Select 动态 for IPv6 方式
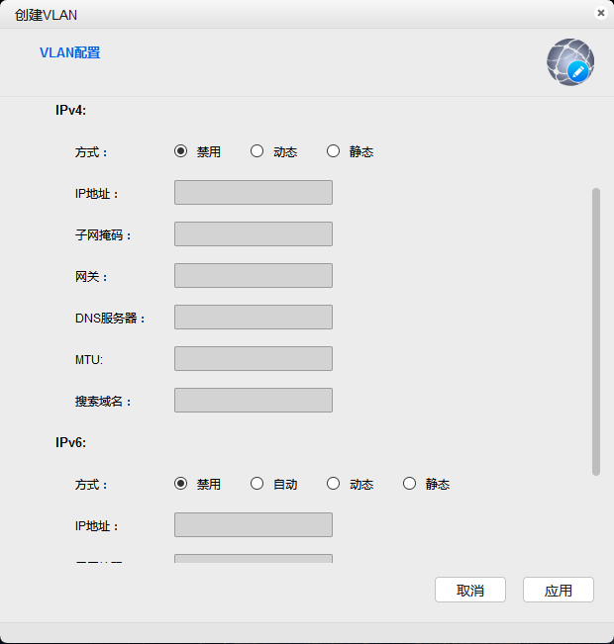The image size is (614, 644). coord(334,484)
